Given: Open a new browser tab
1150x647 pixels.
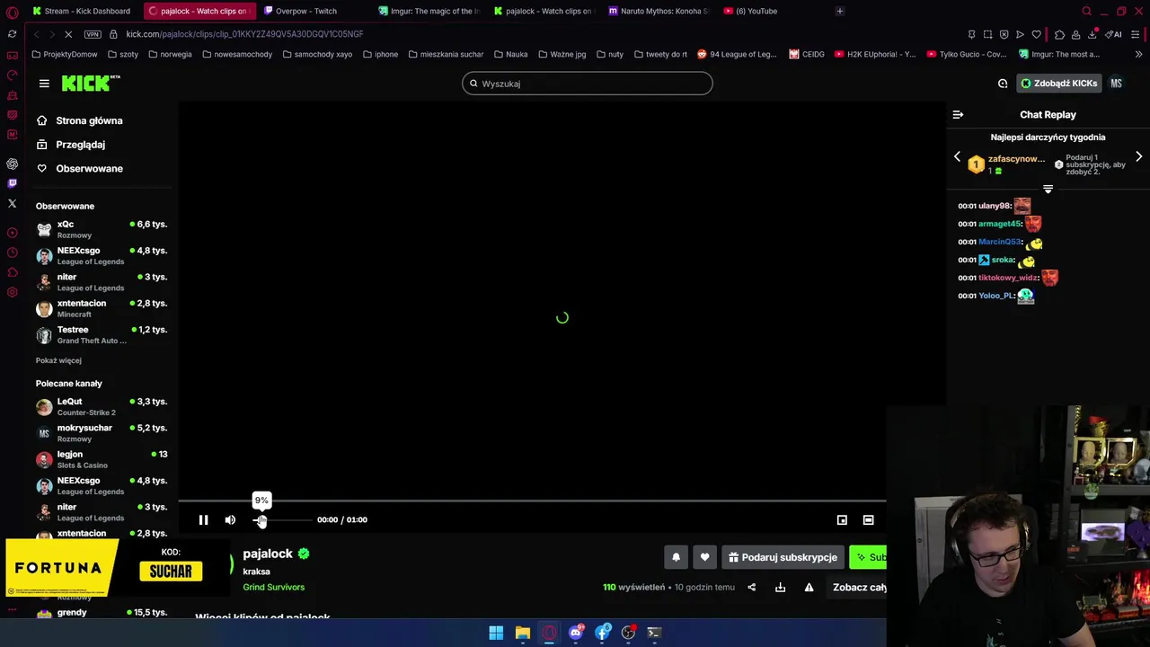Looking at the screenshot, I should pos(839,11).
